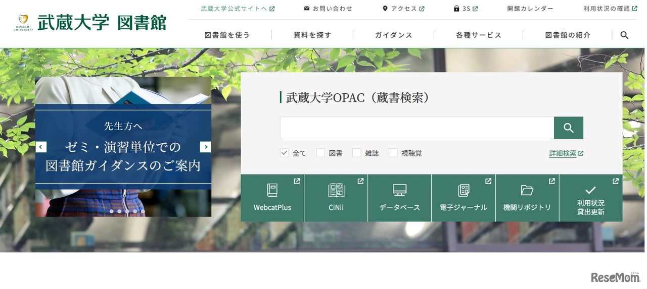Open the ゼミ・演習単位での図書館ガイダンス banner
647x289 pixels.
coord(123,147)
